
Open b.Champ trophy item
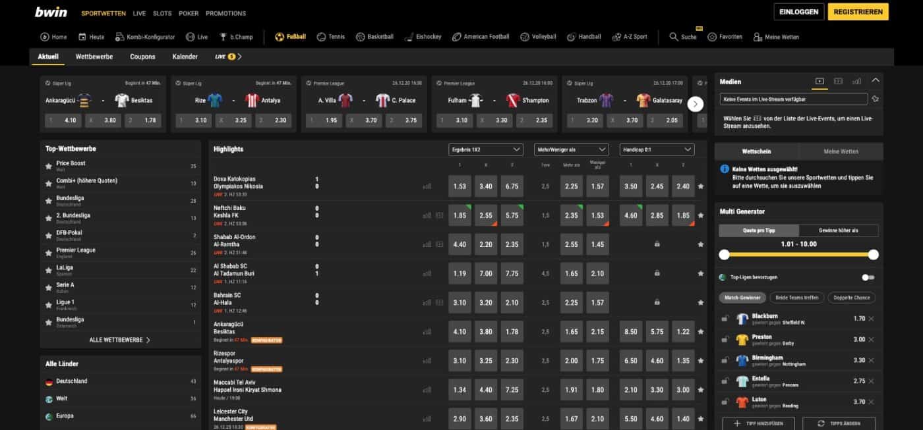236,37
